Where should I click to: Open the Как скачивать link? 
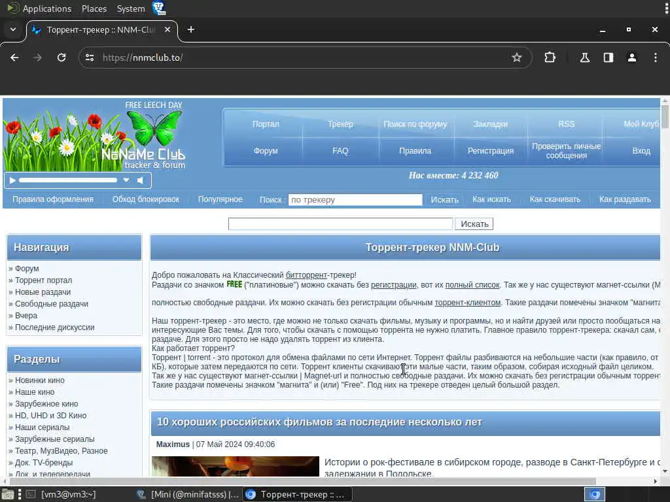(555, 199)
